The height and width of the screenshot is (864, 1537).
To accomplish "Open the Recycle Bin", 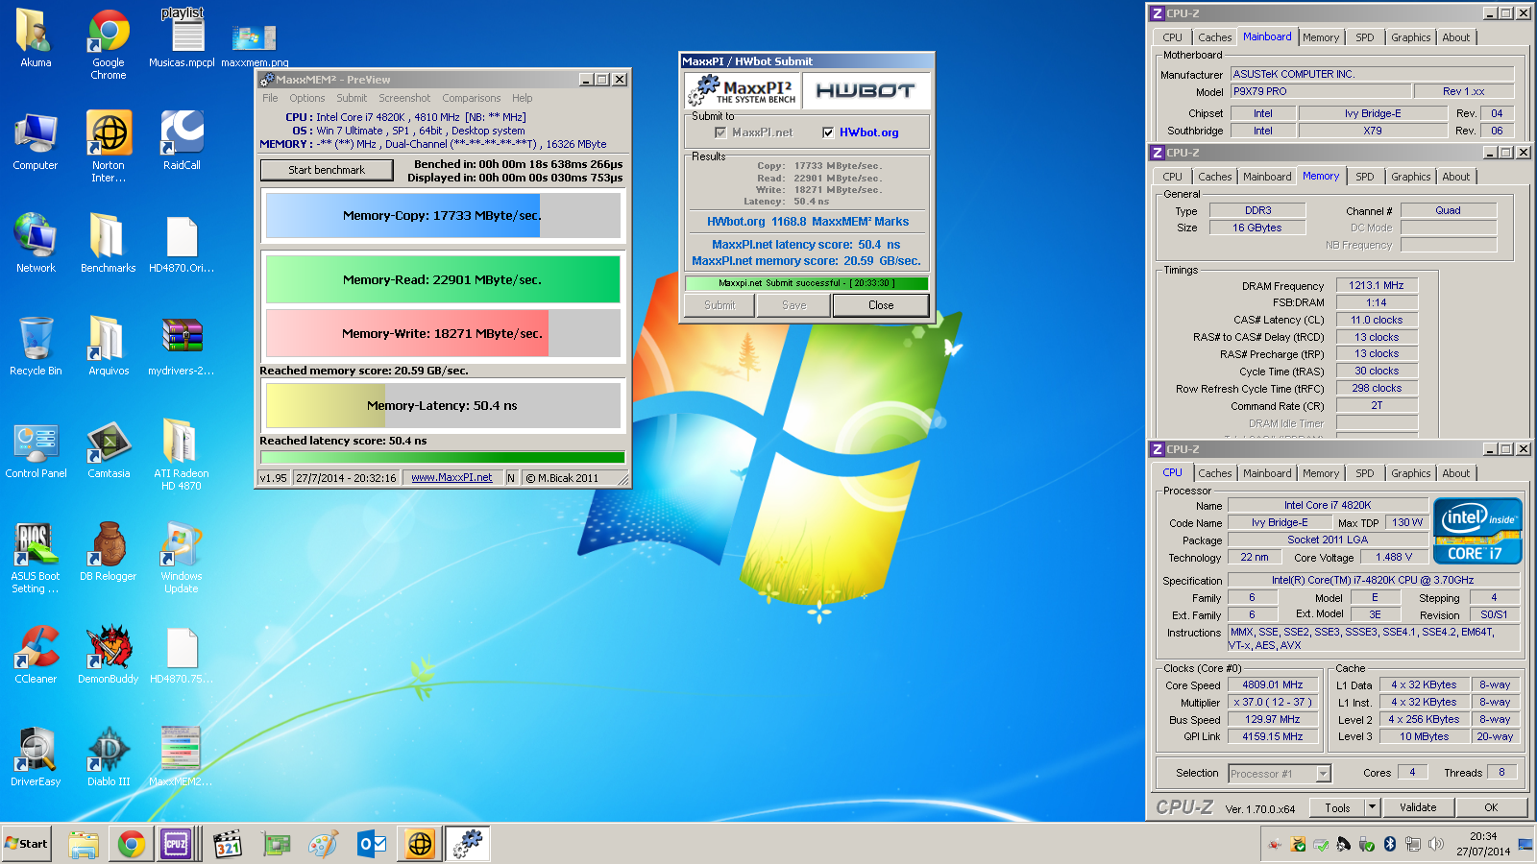I will (x=36, y=346).
